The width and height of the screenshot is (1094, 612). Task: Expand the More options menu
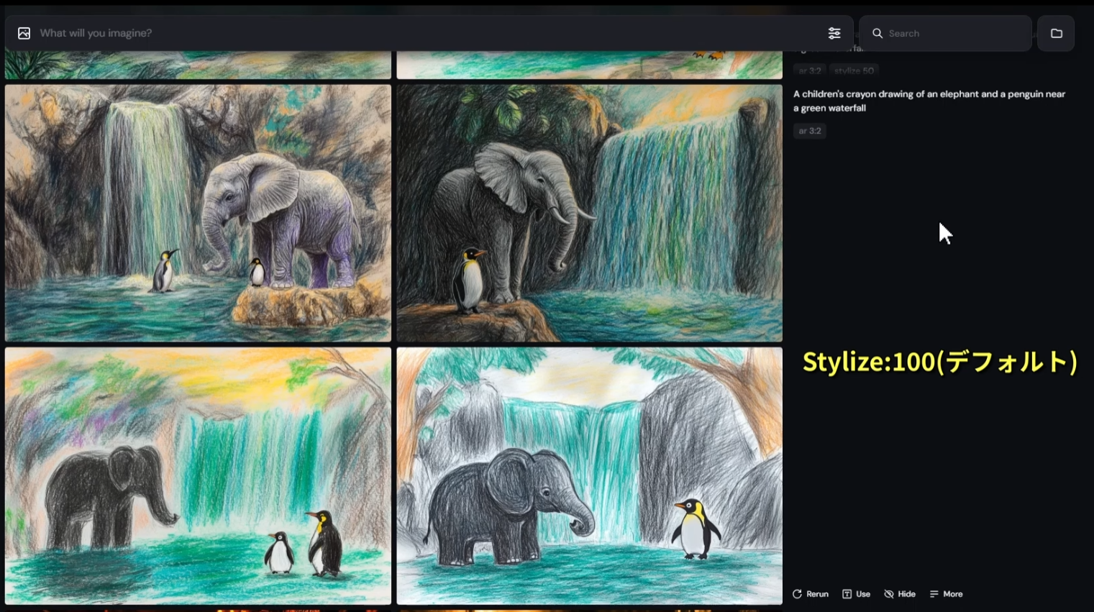(946, 594)
